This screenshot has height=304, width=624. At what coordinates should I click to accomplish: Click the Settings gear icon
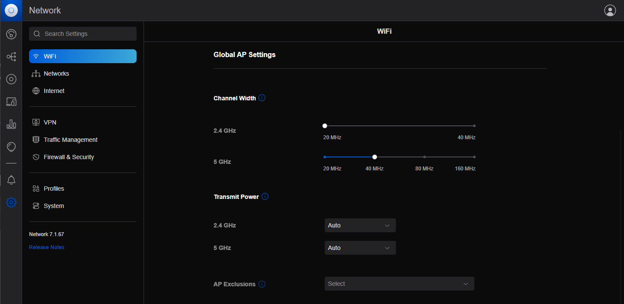pyautogui.click(x=11, y=202)
